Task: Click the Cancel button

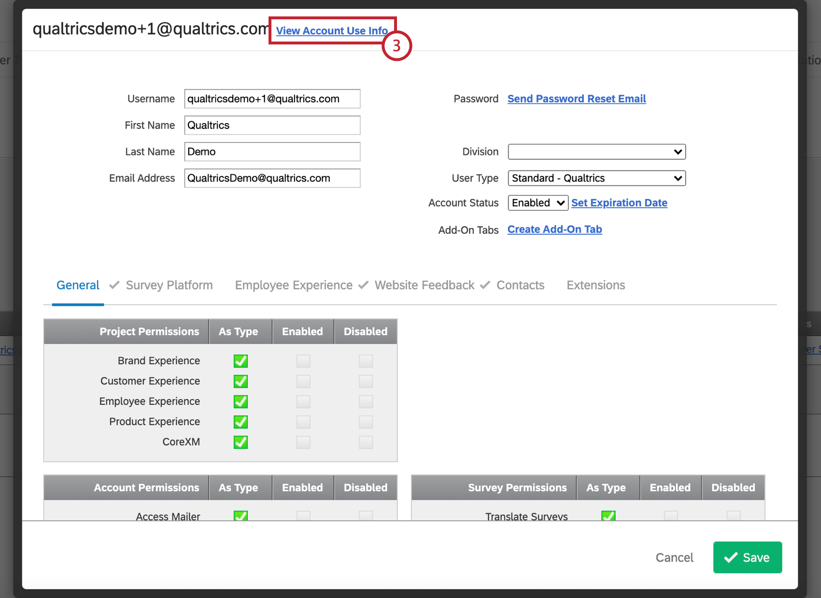Action: [674, 557]
